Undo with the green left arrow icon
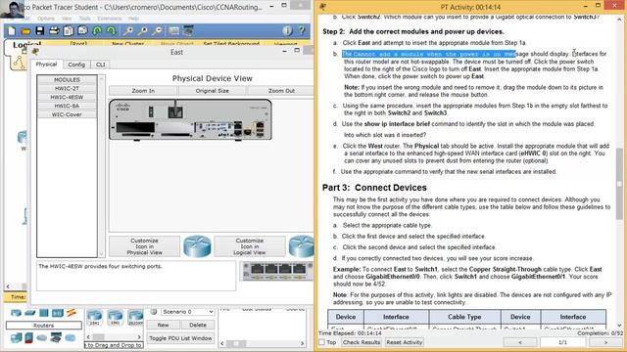627x352 pixels. (97, 30)
